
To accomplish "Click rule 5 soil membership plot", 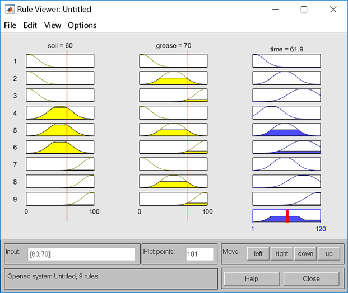I will coord(60,130).
